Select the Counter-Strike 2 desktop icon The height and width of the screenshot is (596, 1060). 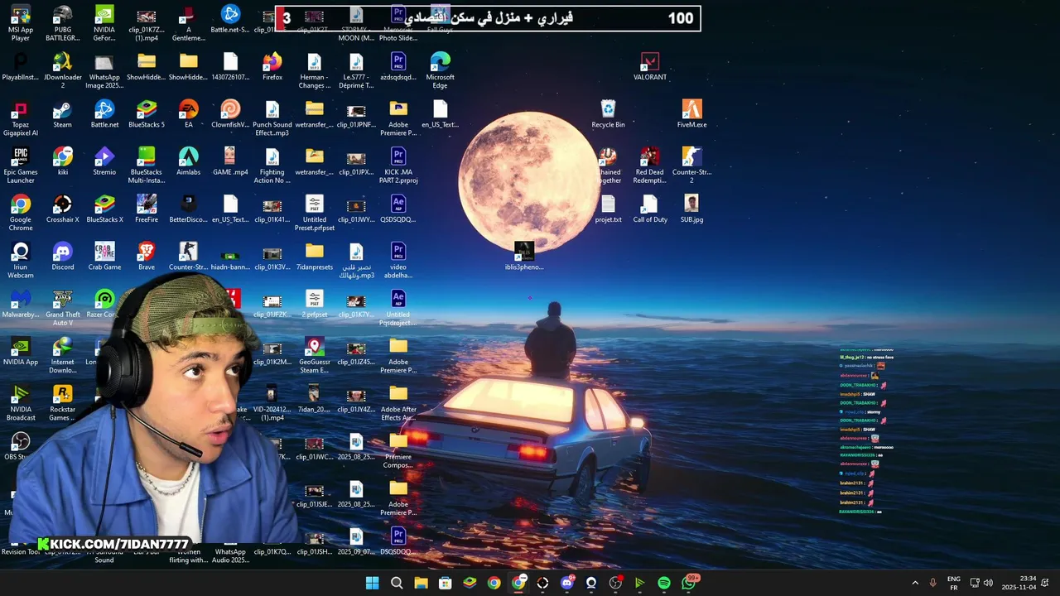[x=691, y=166]
